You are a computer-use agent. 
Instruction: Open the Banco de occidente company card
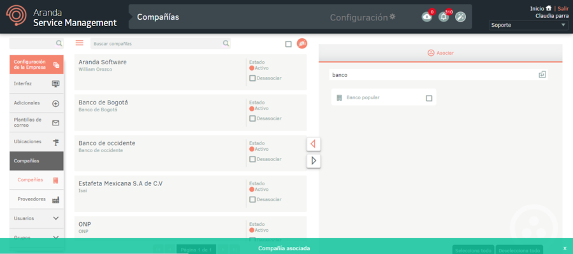191,153
